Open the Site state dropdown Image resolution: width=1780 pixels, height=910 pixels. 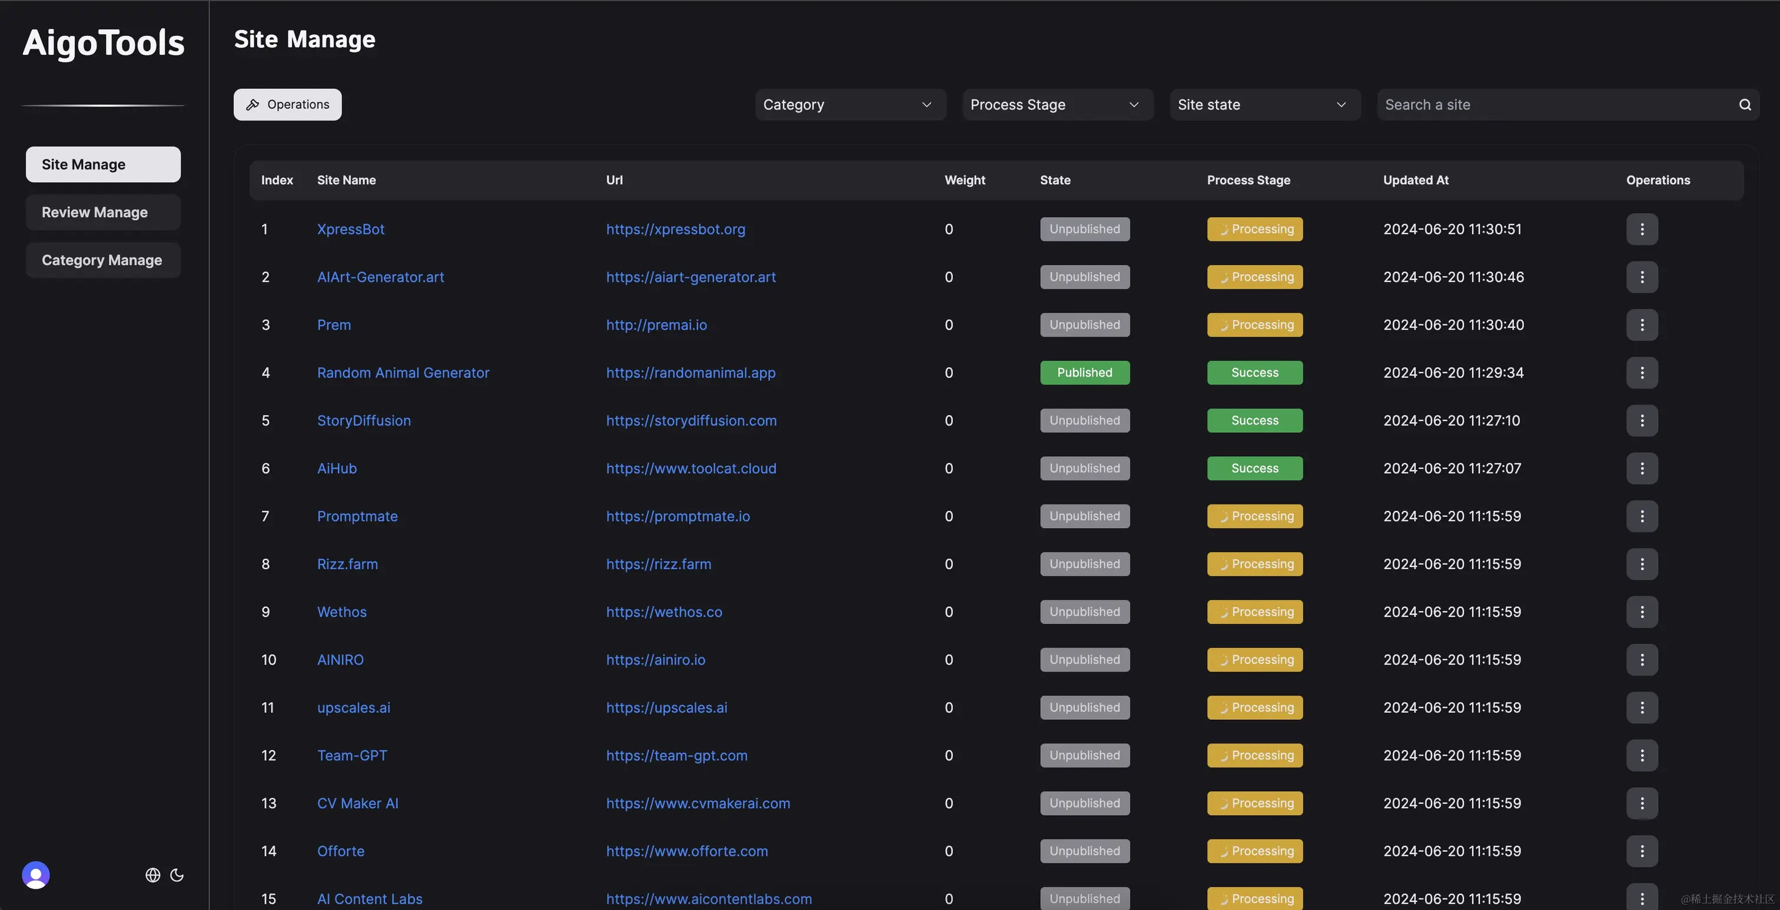tap(1264, 104)
